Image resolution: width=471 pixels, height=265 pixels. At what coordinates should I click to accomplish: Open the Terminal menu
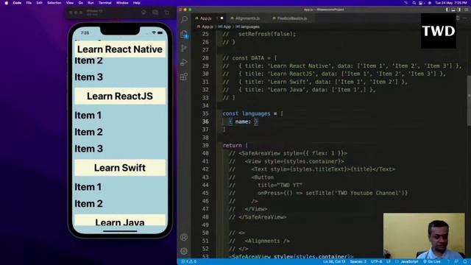105,3
